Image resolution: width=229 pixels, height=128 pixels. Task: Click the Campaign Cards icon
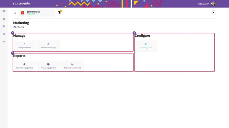click(146, 44)
